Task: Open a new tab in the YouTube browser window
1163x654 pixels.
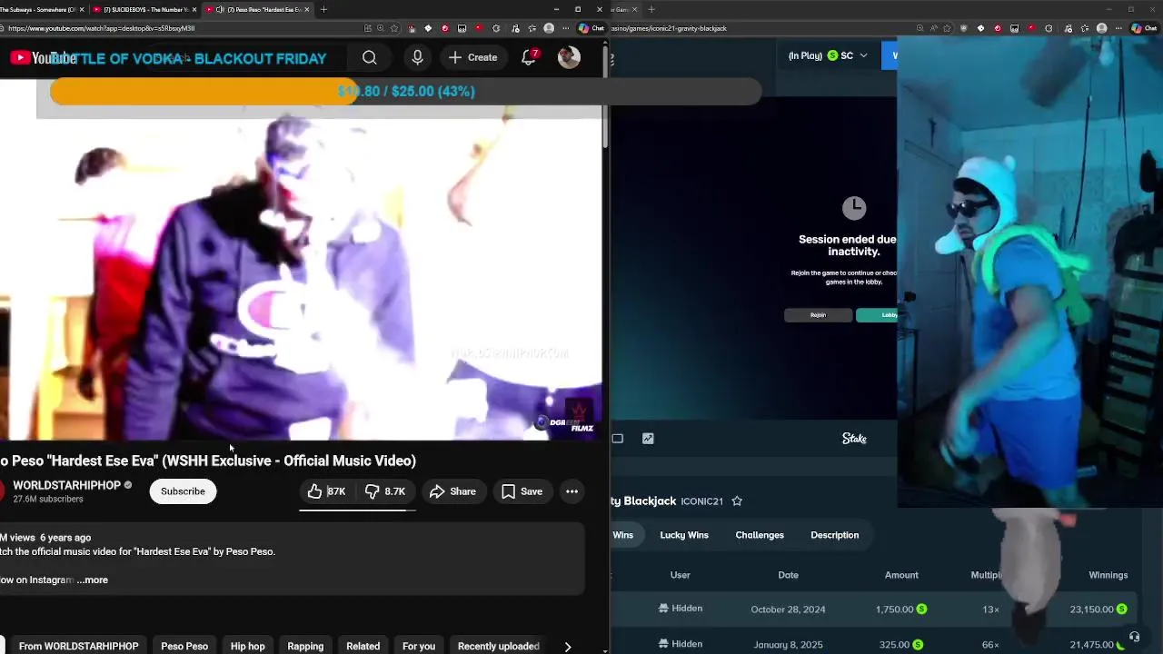Action: [x=323, y=9]
